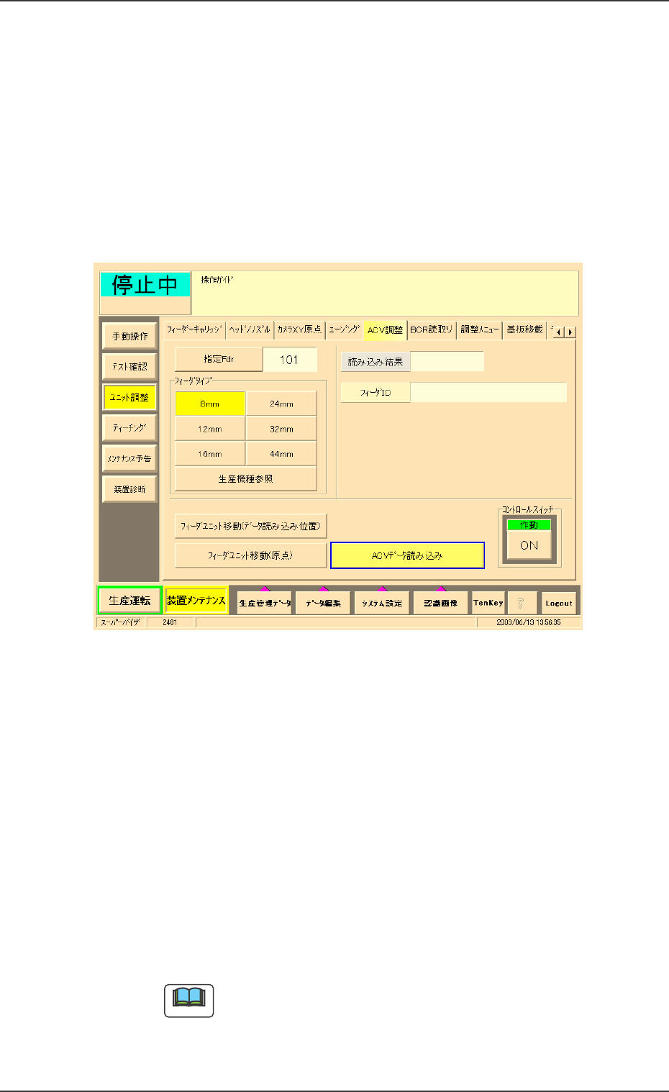
Task: Open the 装置診断 side button
Action: (129, 489)
